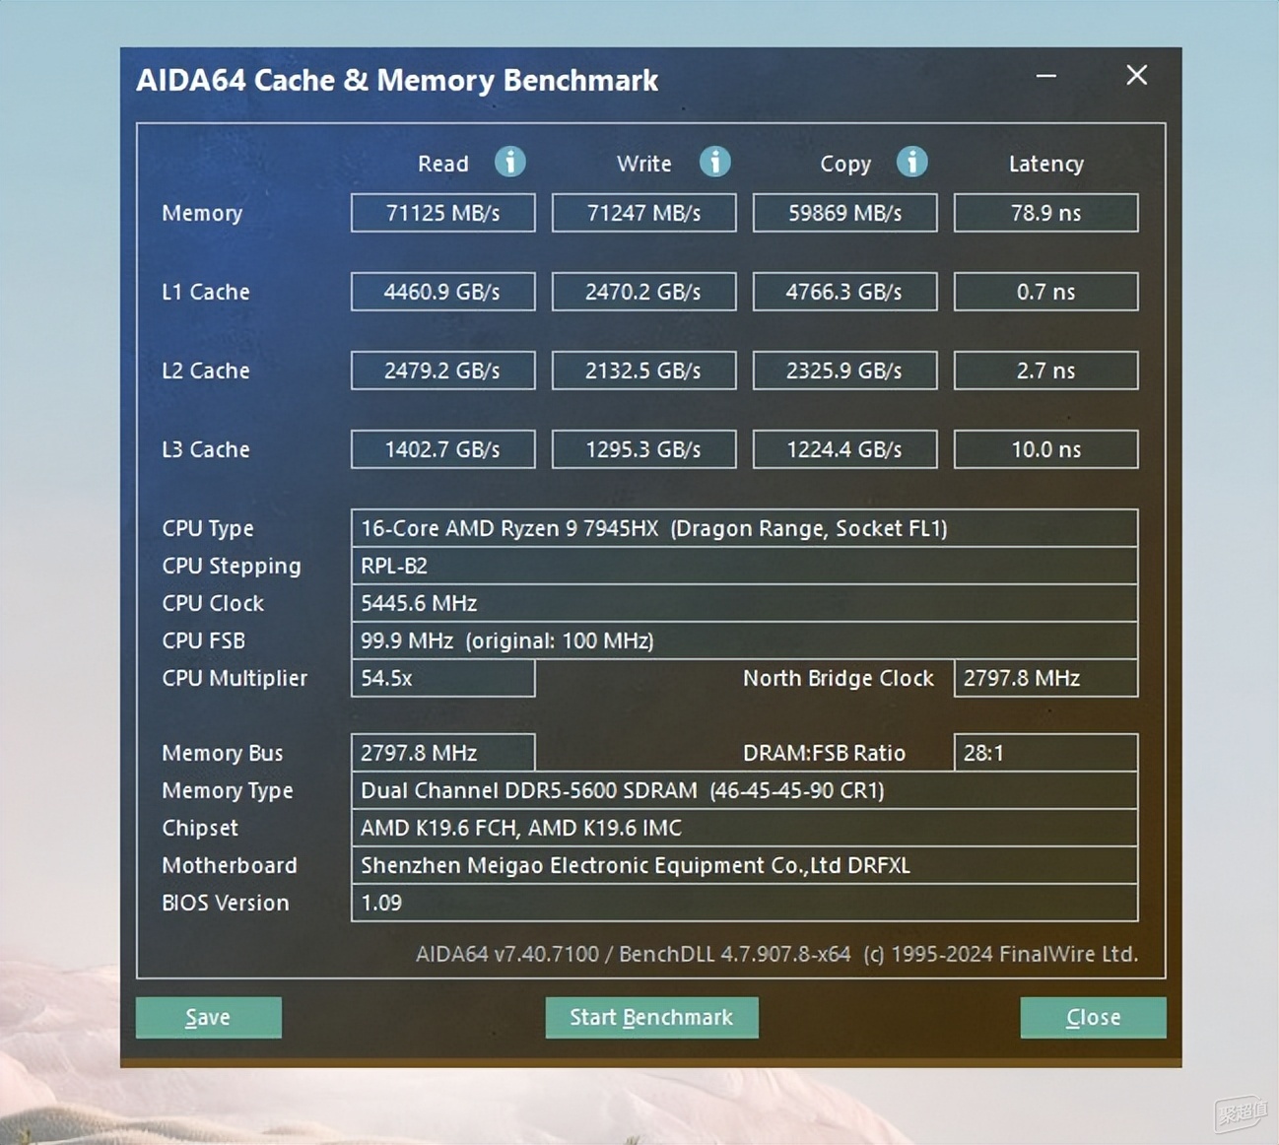Click the North Bridge Clock label

coord(839,678)
